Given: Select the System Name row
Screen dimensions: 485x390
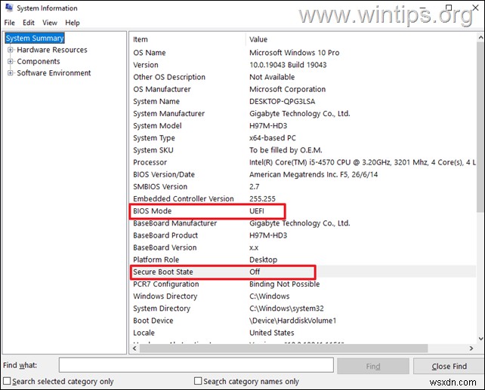Looking at the screenshot, I should point(303,101).
